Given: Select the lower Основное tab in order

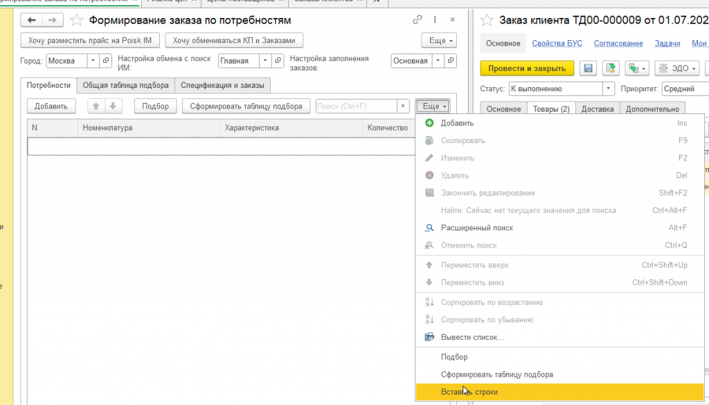Looking at the screenshot, I should tap(504, 109).
